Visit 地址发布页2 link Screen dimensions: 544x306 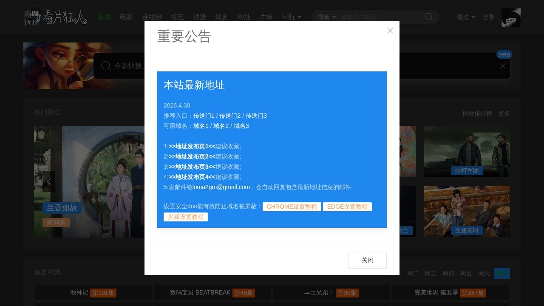click(192, 156)
